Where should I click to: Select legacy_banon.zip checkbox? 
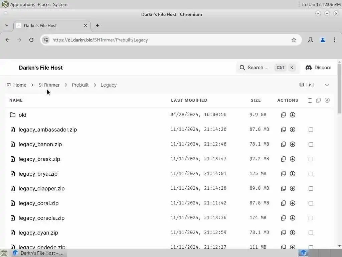(x=311, y=144)
